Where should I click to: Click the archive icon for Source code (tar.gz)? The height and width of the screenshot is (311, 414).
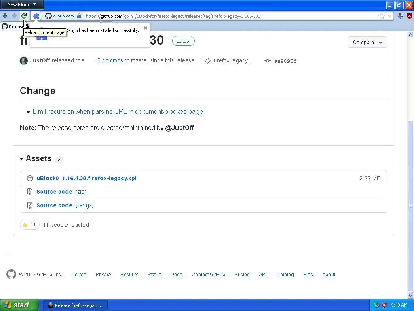[30, 205]
